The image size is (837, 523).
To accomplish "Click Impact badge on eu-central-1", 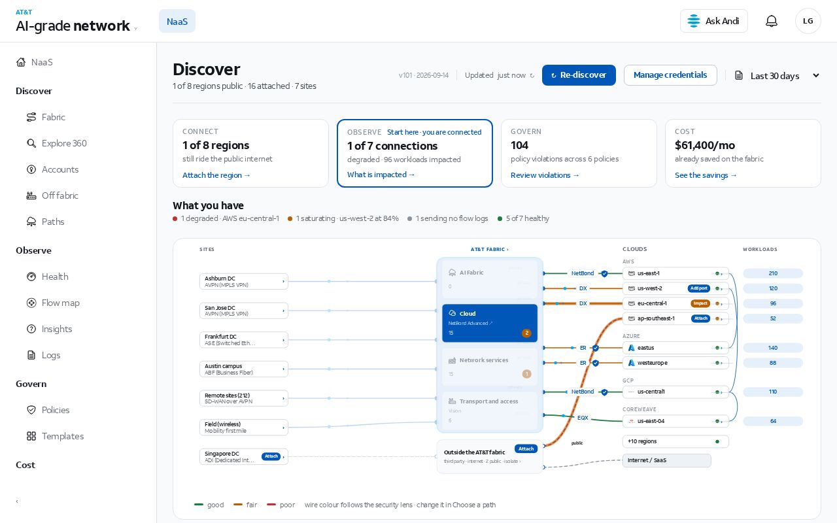I will [x=700, y=303].
